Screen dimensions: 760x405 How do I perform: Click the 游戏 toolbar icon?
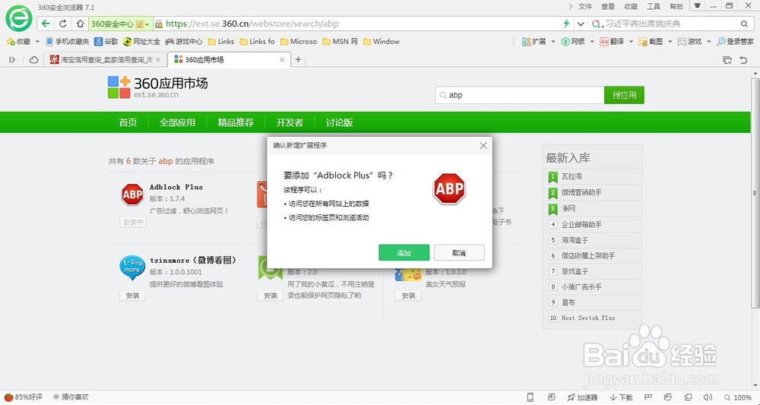click(689, 42)
